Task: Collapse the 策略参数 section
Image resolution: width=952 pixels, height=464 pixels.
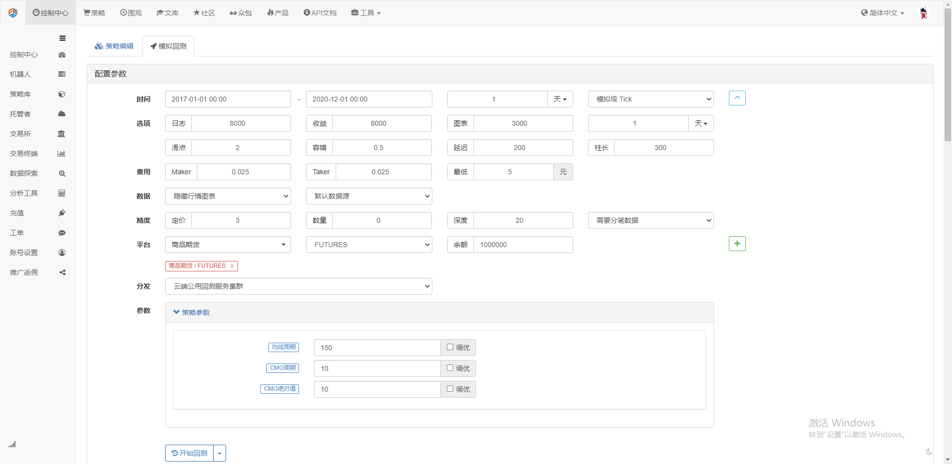Action: [x=191, y=312]
